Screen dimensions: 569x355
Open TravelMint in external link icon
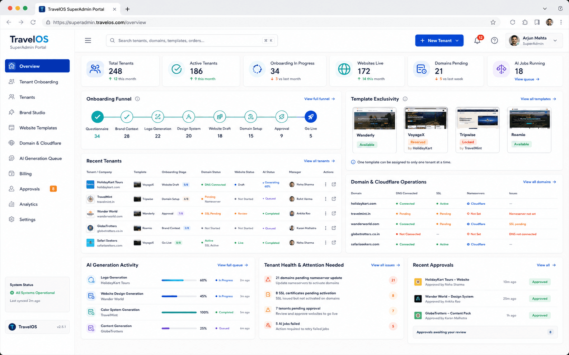pyautogui.click(x=334, y=199)
